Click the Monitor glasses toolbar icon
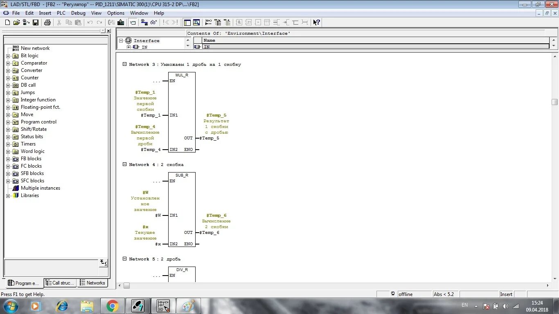Image resolution: width=559 pixels, height=314 pixels. [154, 22]
